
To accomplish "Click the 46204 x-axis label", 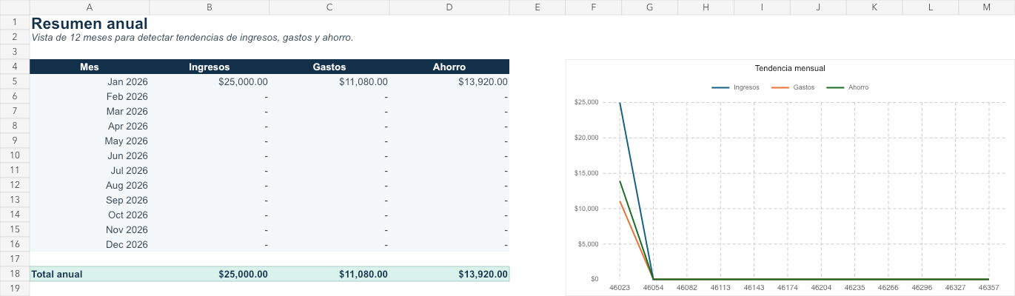I will pos(821,287).
